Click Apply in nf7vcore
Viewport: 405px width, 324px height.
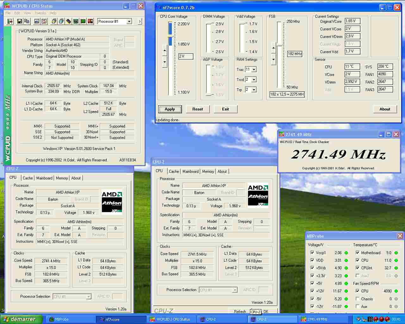coord(170,109)
